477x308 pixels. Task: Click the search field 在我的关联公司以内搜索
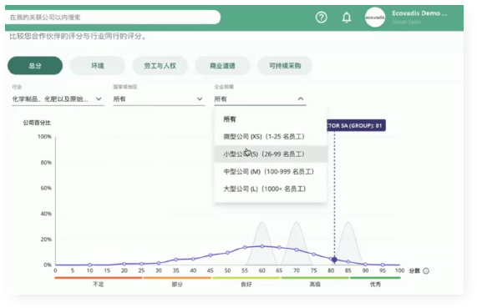click(x=113, y=18)
